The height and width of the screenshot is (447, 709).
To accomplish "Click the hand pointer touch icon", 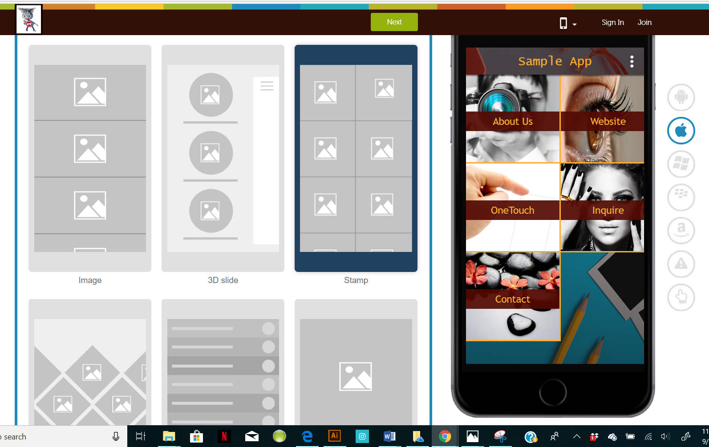I will point(681,297).
